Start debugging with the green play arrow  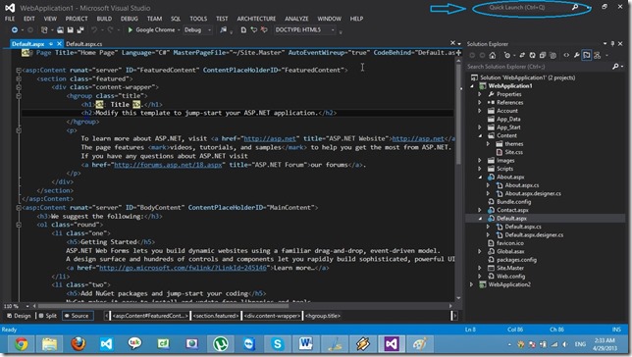tap(131, 29)
